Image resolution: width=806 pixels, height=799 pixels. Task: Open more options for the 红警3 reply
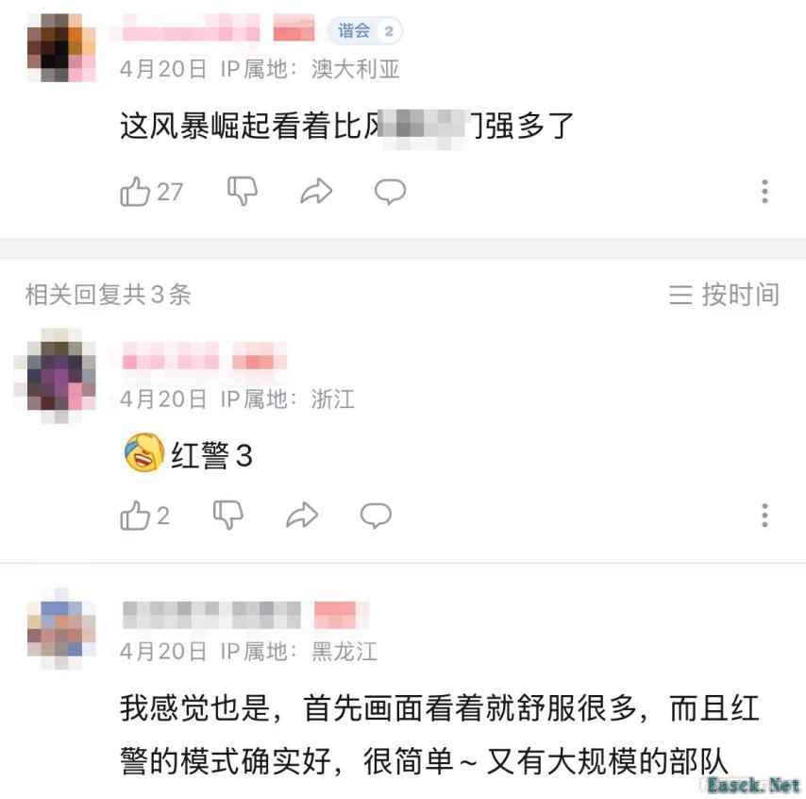click(x=764, y=515)
